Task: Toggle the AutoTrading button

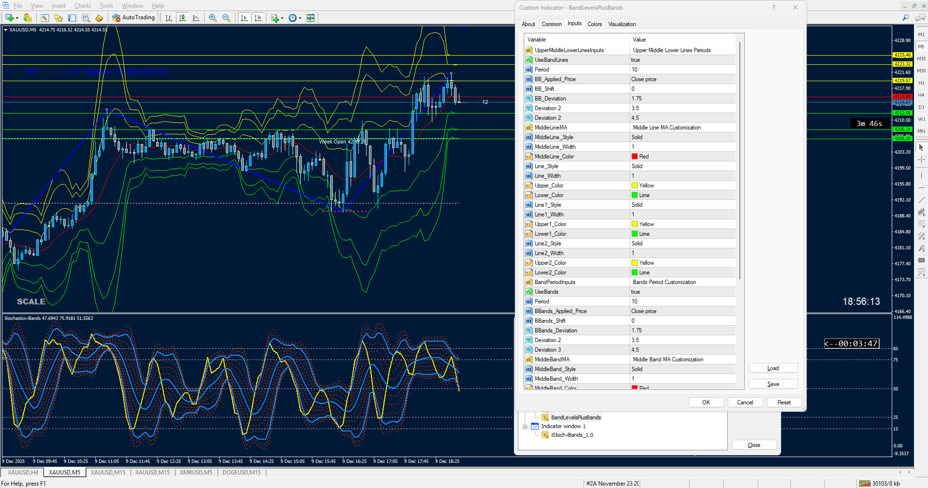Action: [133, 18]
